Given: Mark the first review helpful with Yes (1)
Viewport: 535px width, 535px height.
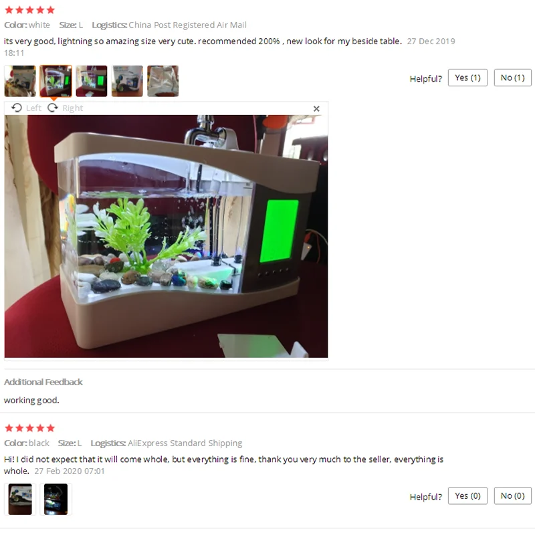Looking at the screenshot, I should pyautogui.click(x=467, y=78).
